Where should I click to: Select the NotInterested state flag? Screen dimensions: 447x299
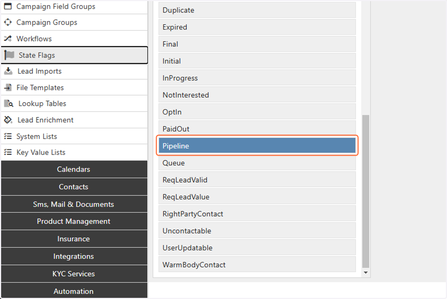point(257,95)
